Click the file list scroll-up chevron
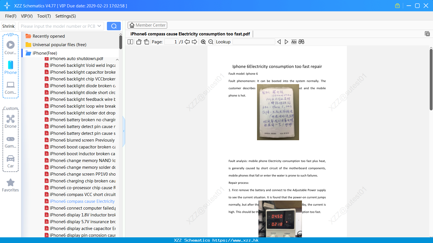 click(x=117, y=60)
